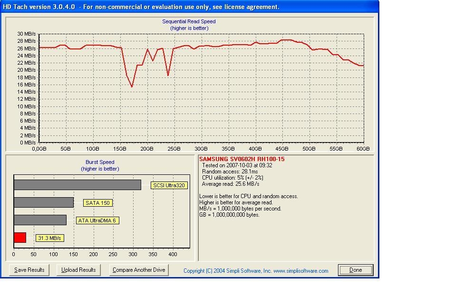Select the SCSI Ultra320 gray bar
Image resolution: width=454 pixels, height=306 pixels.
tap(77, 185)
